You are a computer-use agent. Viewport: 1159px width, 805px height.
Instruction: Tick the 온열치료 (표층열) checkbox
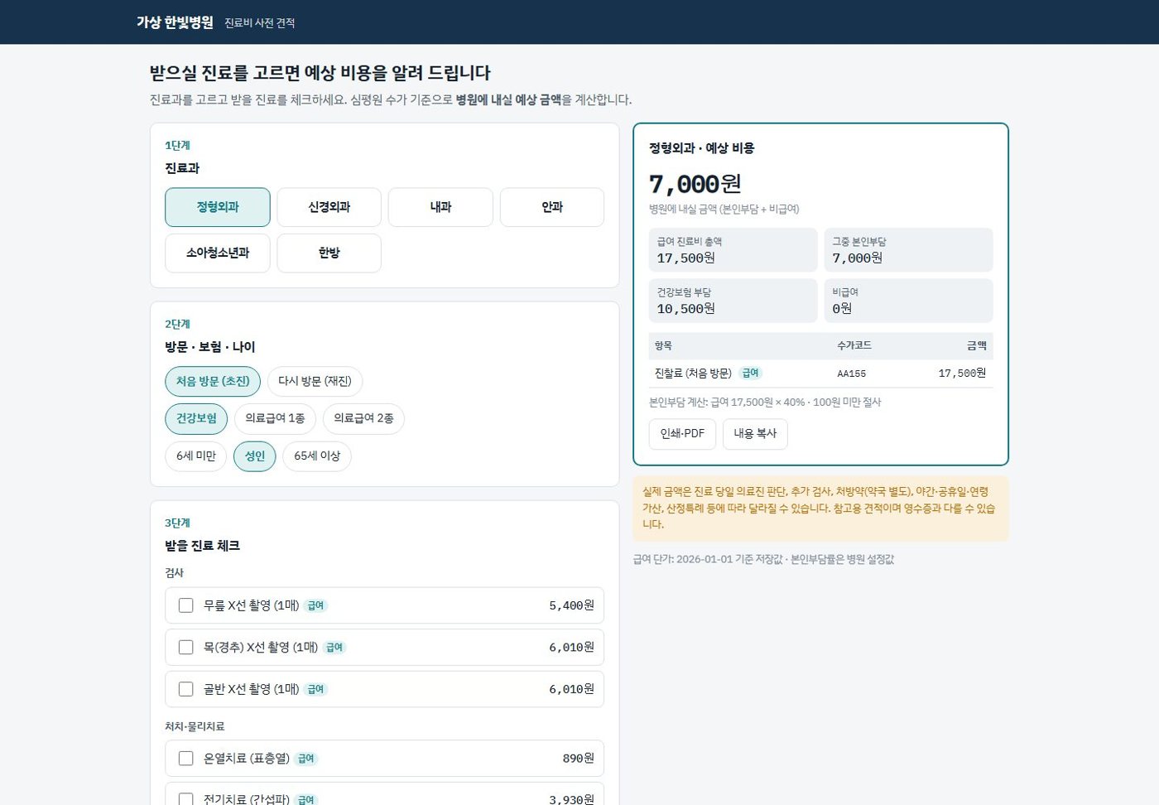(186, 759)
